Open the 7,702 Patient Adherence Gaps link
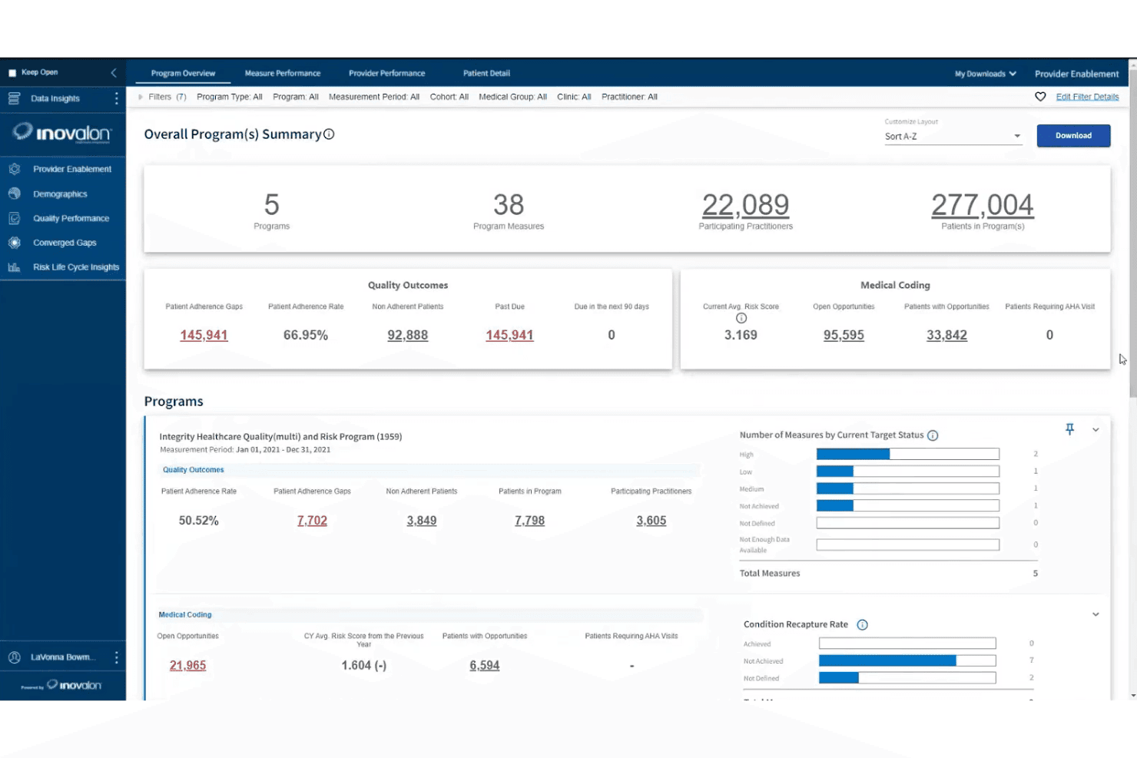Viewport: 1137px width, 758px height. point(312,521)
